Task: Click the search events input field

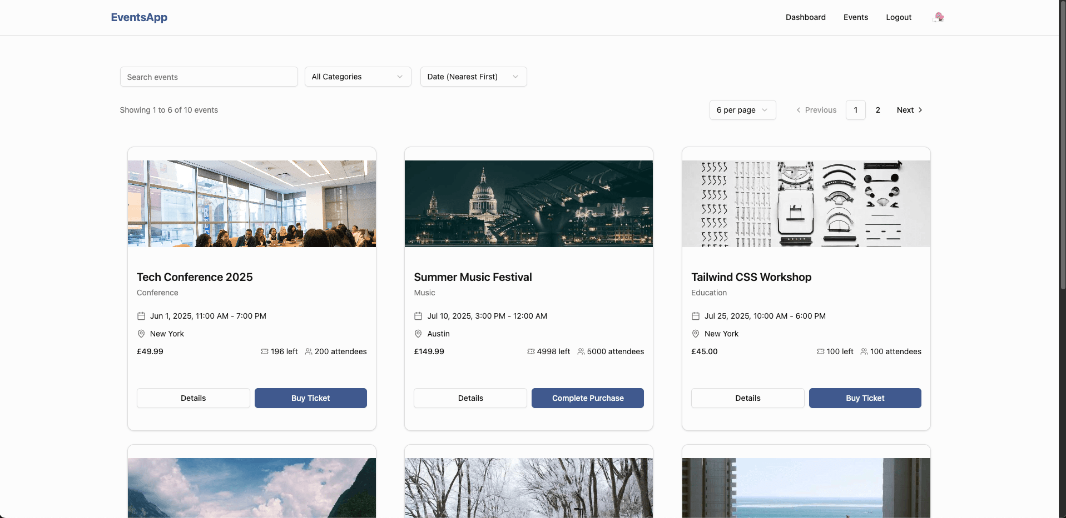Action: [x=208, y=77]
